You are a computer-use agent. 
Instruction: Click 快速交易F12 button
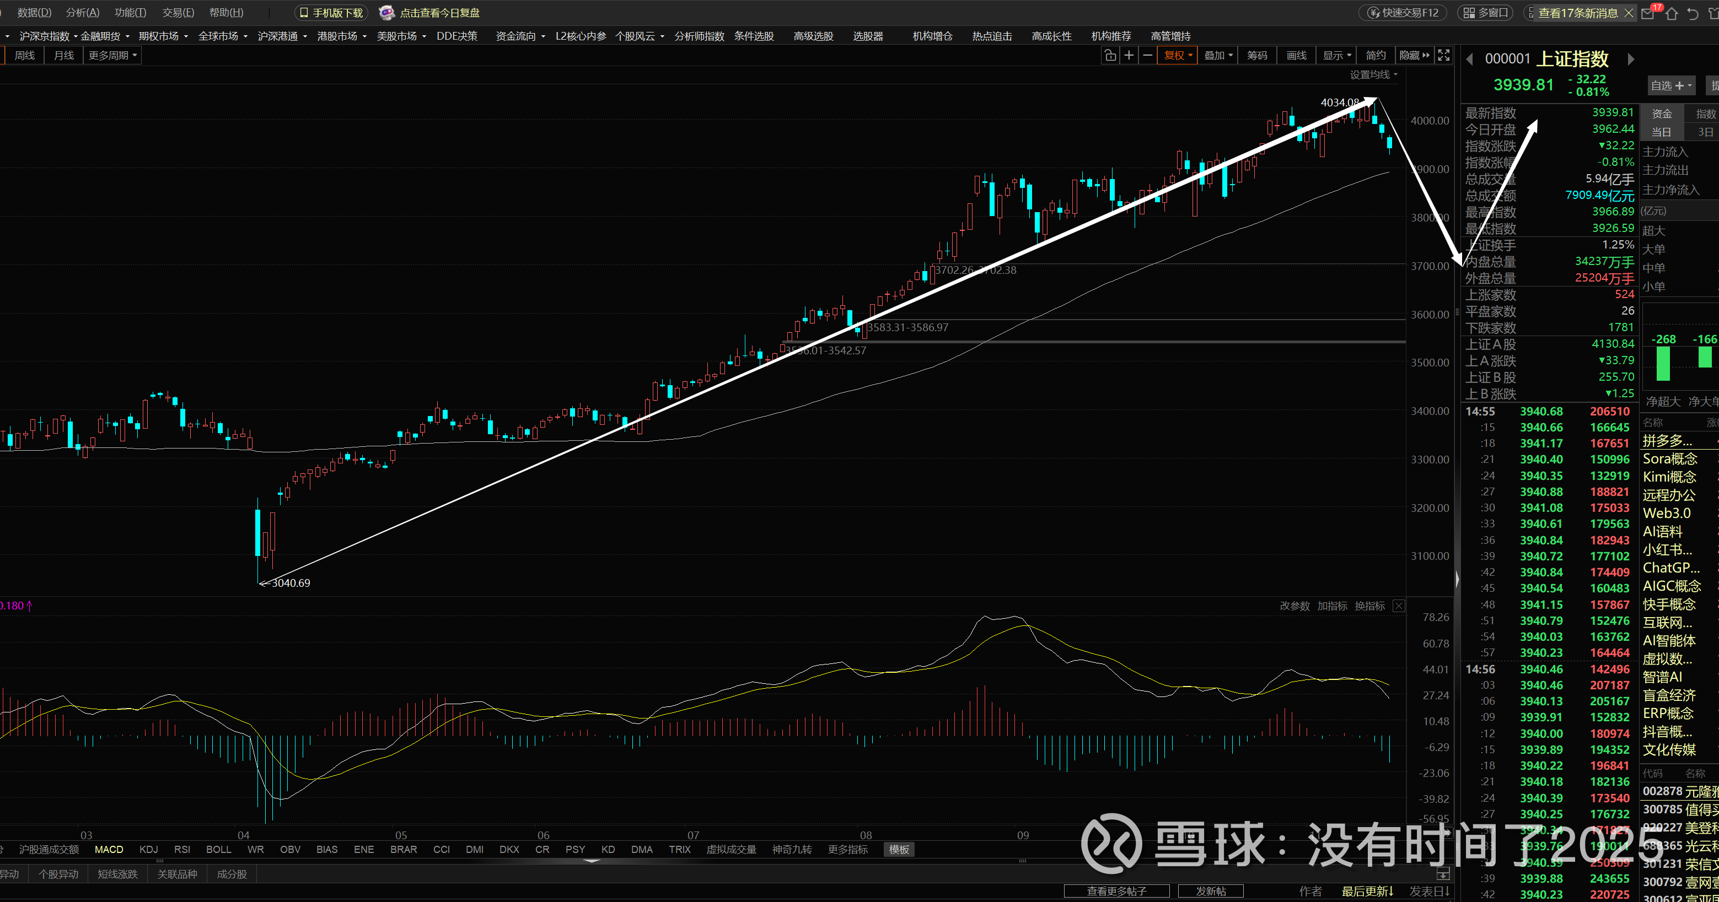pyautogui.click(x=1403, y=13)
